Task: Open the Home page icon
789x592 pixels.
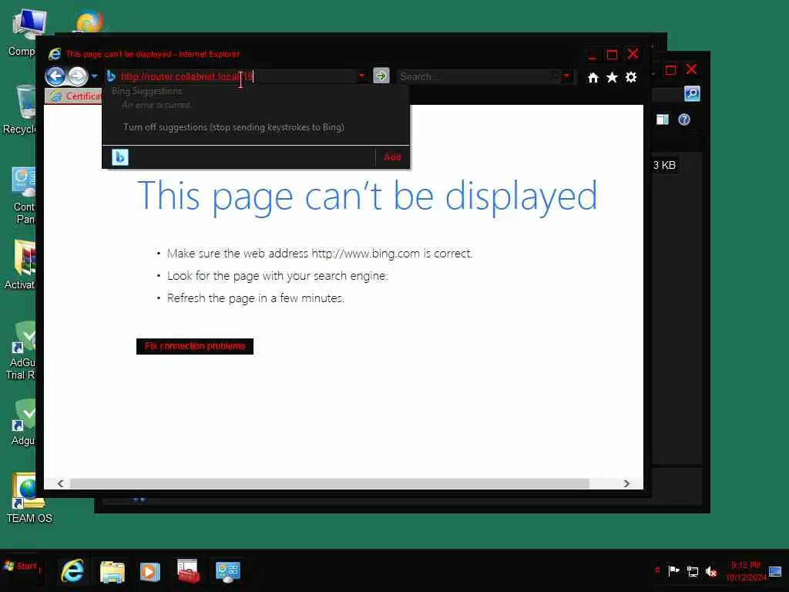Action: pos(593,78)
